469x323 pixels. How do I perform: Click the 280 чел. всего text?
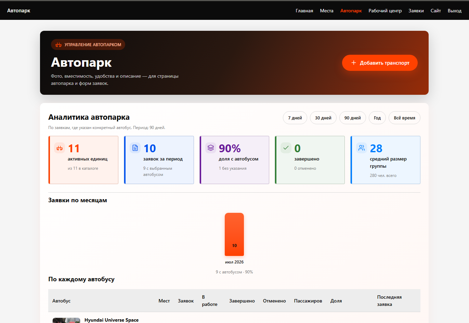click(383, 176)
